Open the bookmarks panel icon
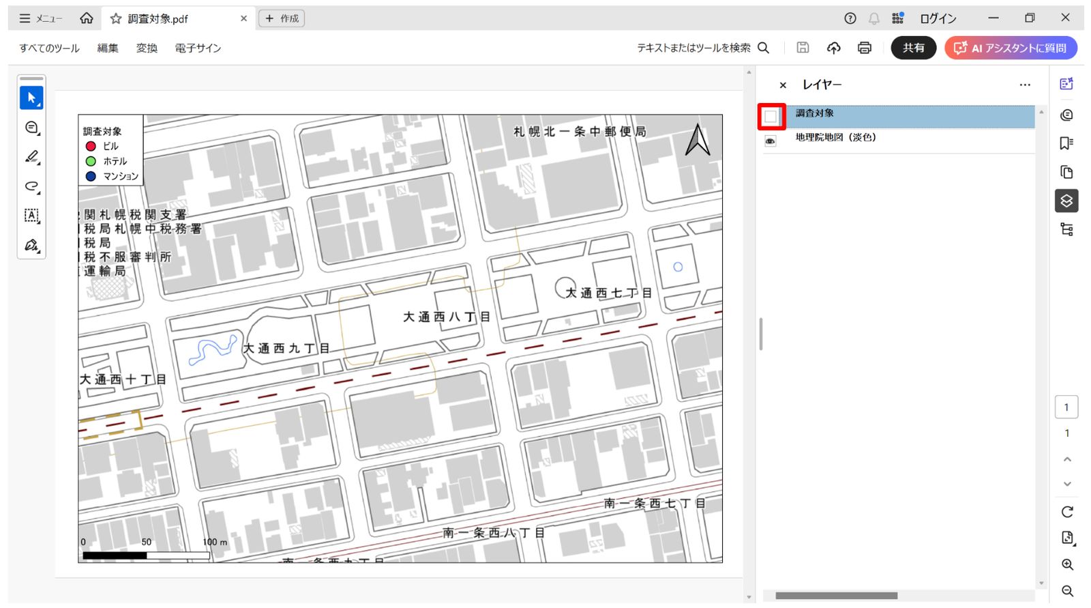Viewport: 1091px width, 608px height. point(1066,143)
